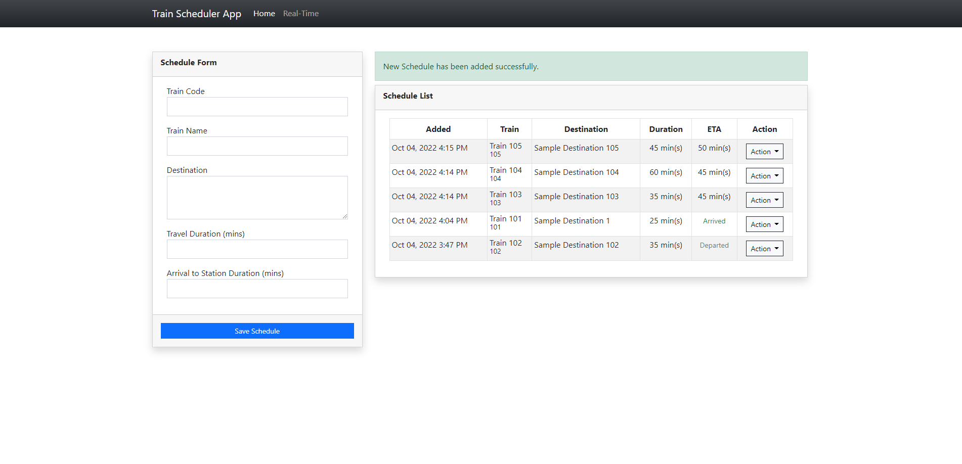962x464 pixels.
Task: Open the Action dropdown for the Departed Train 102
Action: [x=764, y=248]
